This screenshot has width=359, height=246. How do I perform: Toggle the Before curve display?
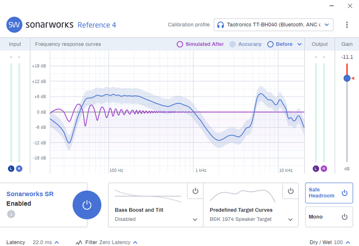coord(280,44)
